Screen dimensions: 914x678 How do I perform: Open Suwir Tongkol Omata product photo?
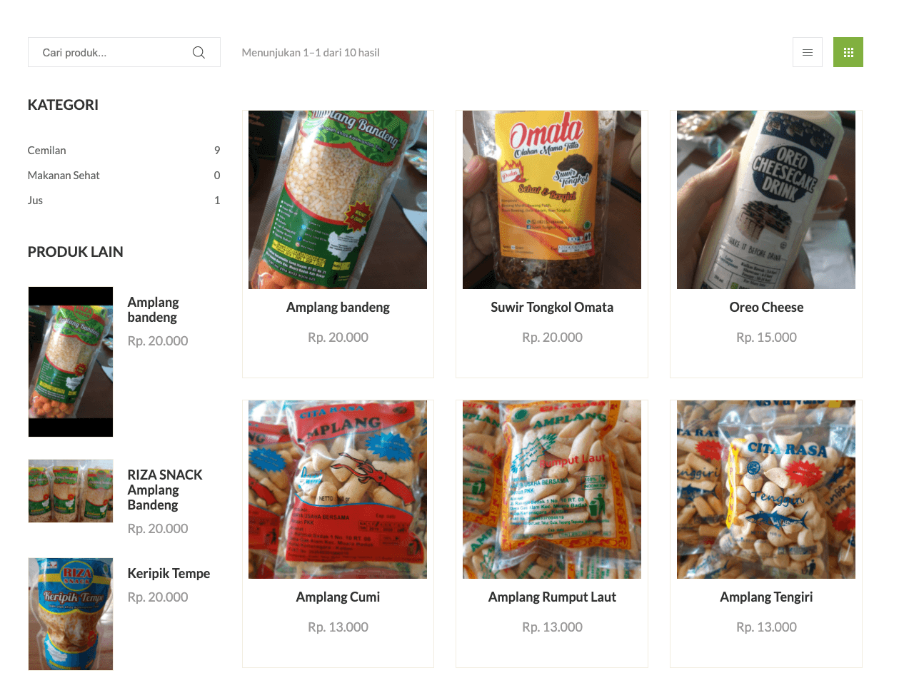[552, 200]
